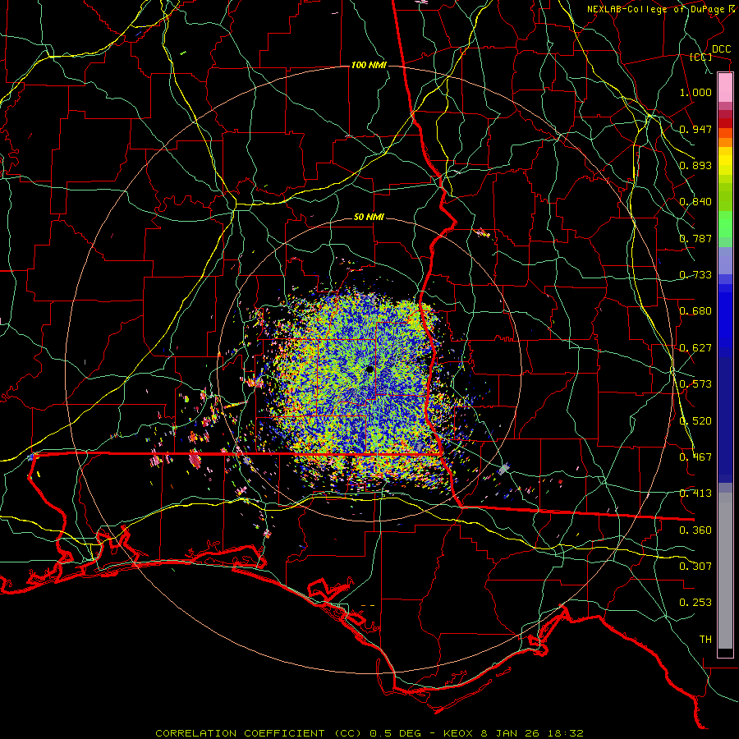The width and height of the screenshot is (739, 739).
Task: Select the 0.840 legend value
Action: click(695, 202)
